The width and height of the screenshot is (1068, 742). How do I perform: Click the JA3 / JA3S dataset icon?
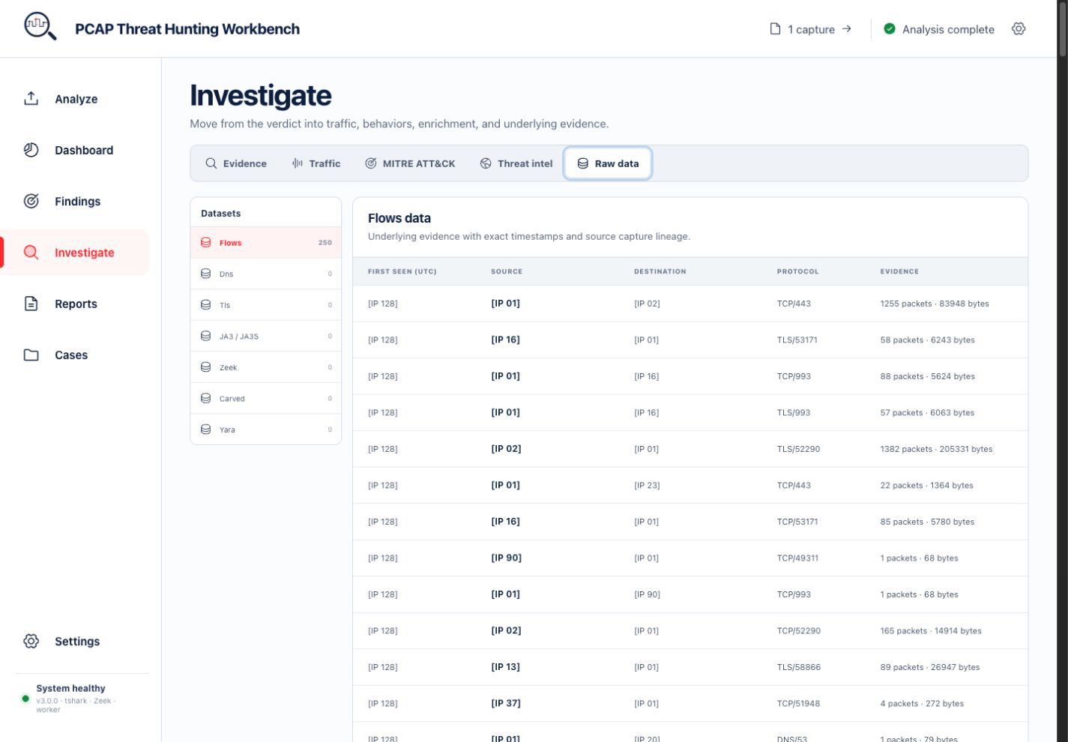(206, 337)
